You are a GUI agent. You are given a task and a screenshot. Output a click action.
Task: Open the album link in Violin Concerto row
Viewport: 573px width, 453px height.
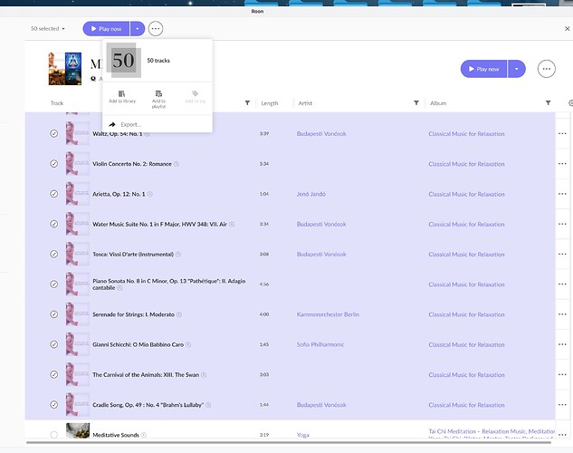pos(466,164)
